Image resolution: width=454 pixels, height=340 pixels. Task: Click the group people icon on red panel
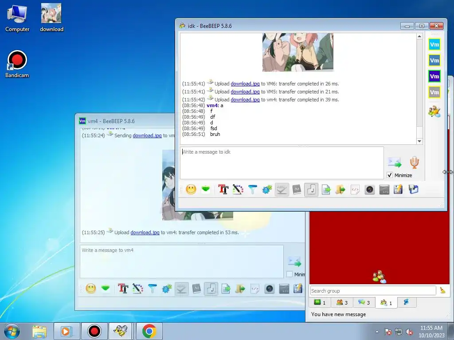[380, 277]
